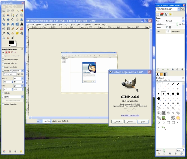
Task: Open the Käy GIMPin nettisivuilla link
Action: point(130,115)
